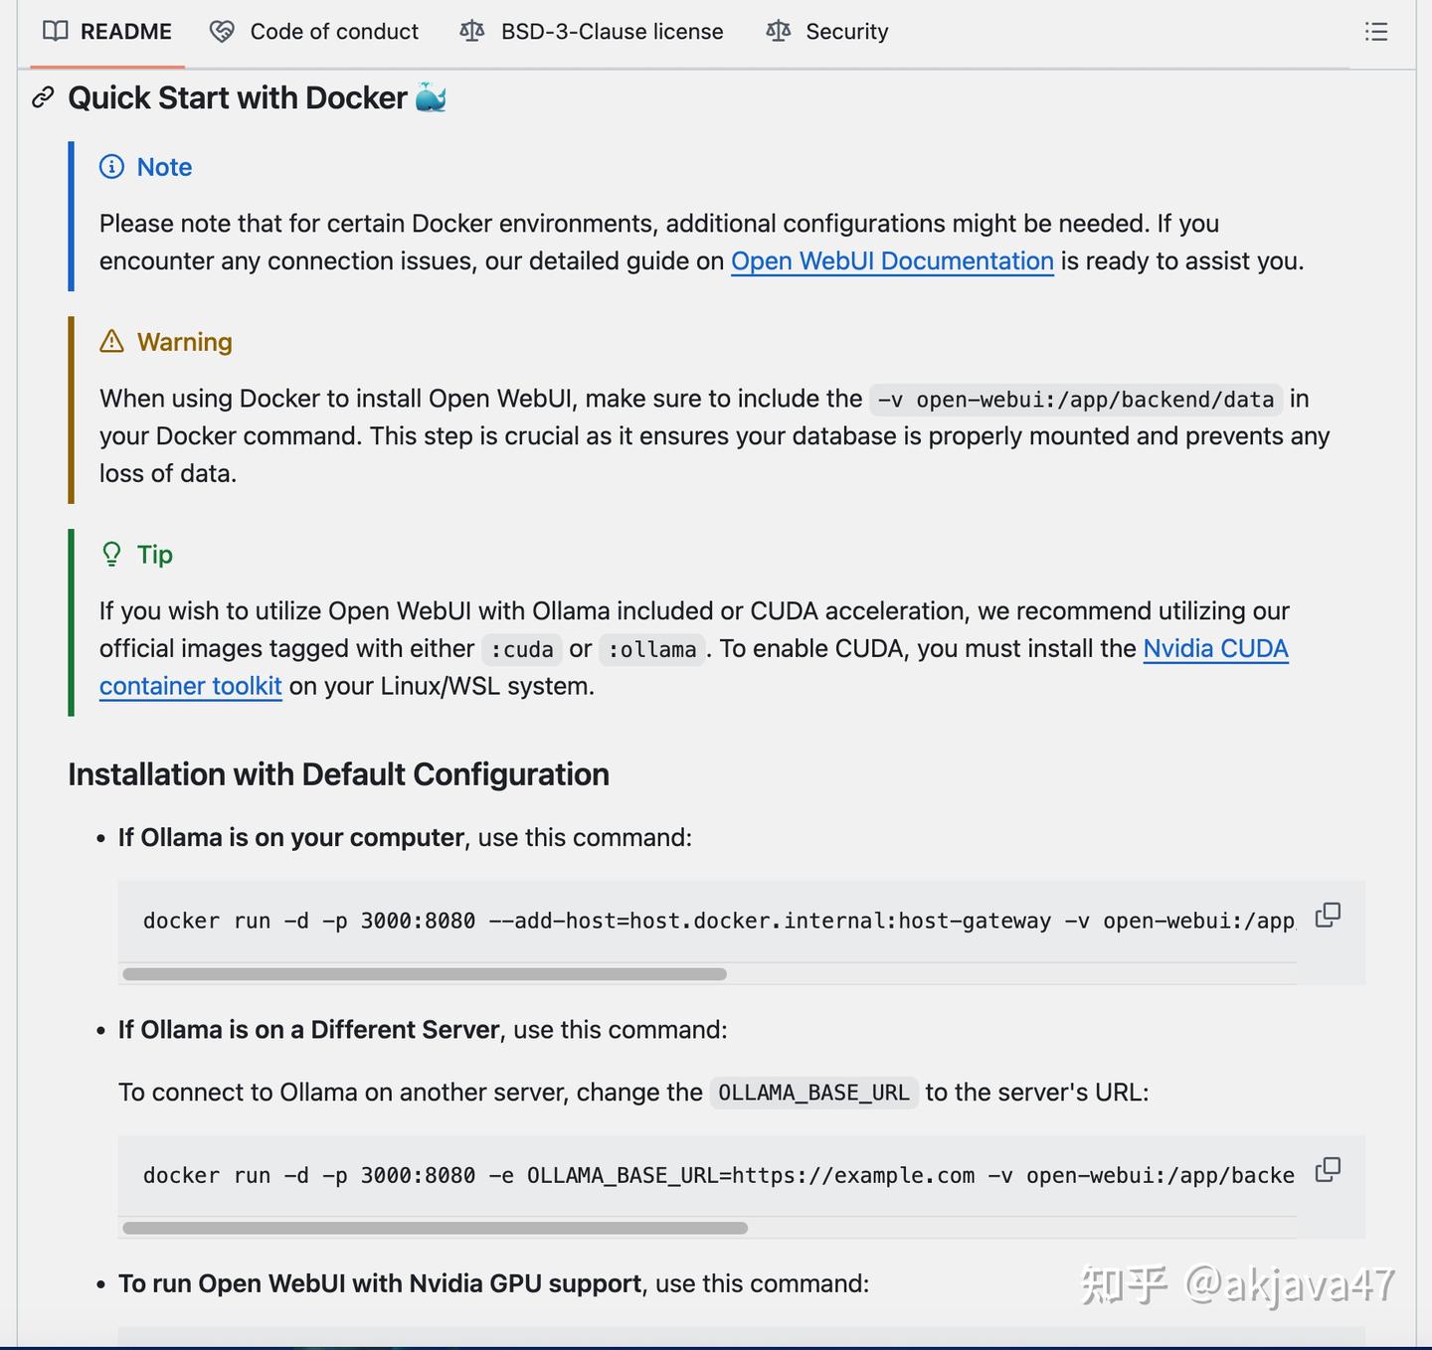1432x1350 pixels.
Task: Click the license scale icon
Action: [472, 32]
